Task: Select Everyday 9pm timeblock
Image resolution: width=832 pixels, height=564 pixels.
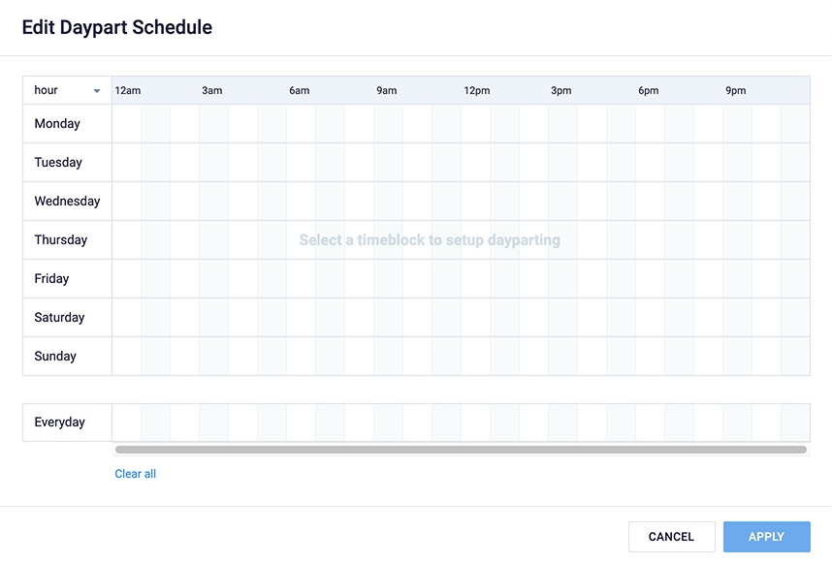Action: [738, 423]
